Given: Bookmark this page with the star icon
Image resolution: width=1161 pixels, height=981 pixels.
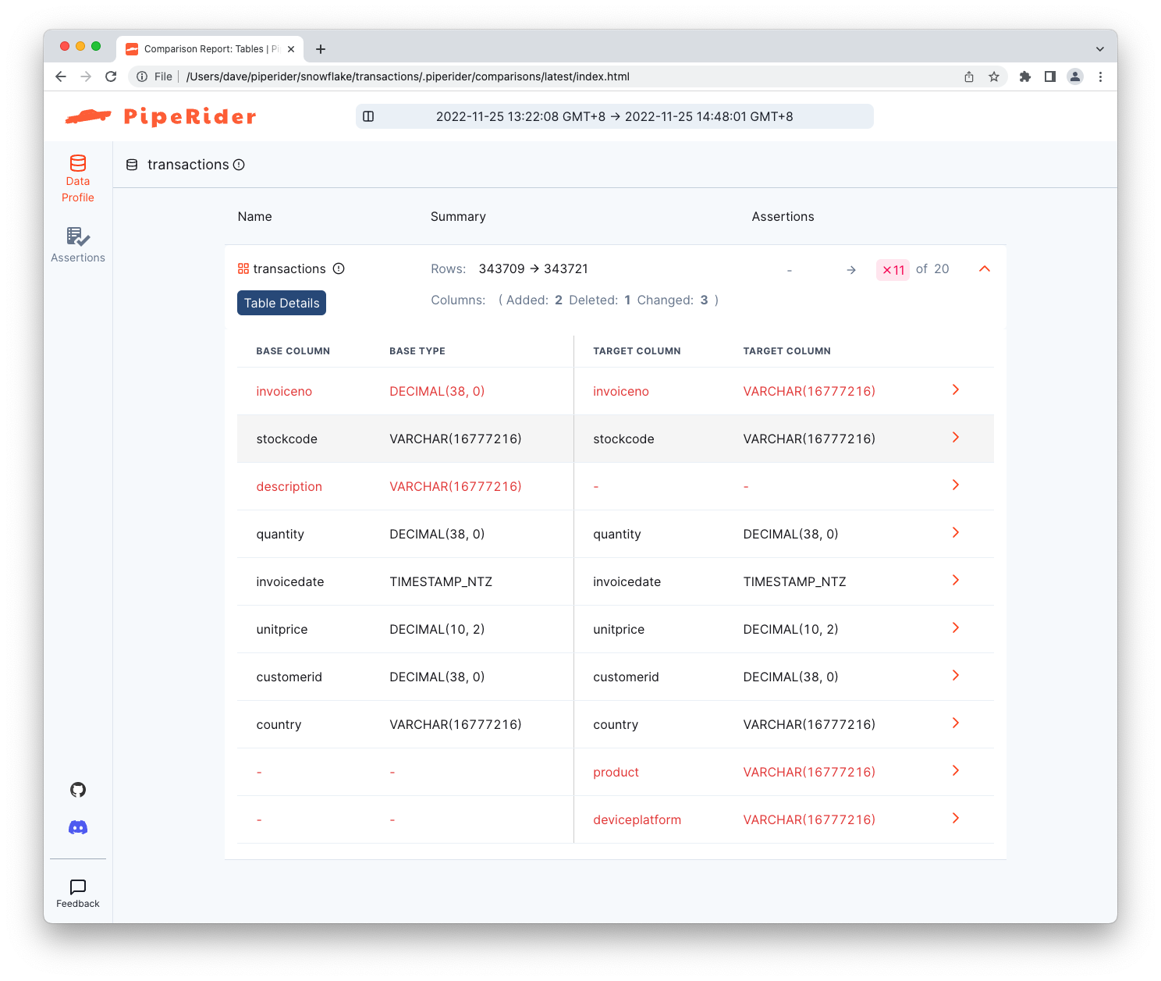Looking at the screenshot, I should click(994, 76).
